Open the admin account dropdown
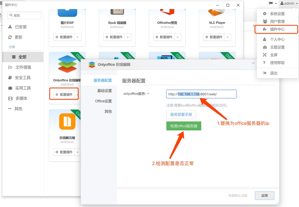299x207 pixels. (x=288, y=3)
